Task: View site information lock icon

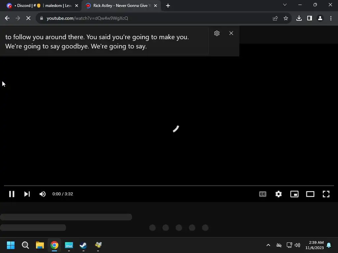Action: tap(42, 18)
